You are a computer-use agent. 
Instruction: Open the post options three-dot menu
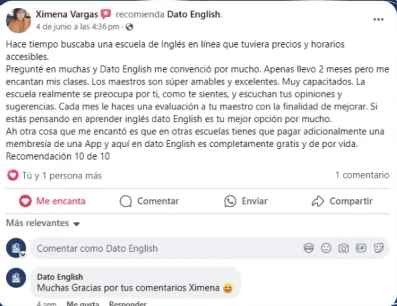point(378,19)
